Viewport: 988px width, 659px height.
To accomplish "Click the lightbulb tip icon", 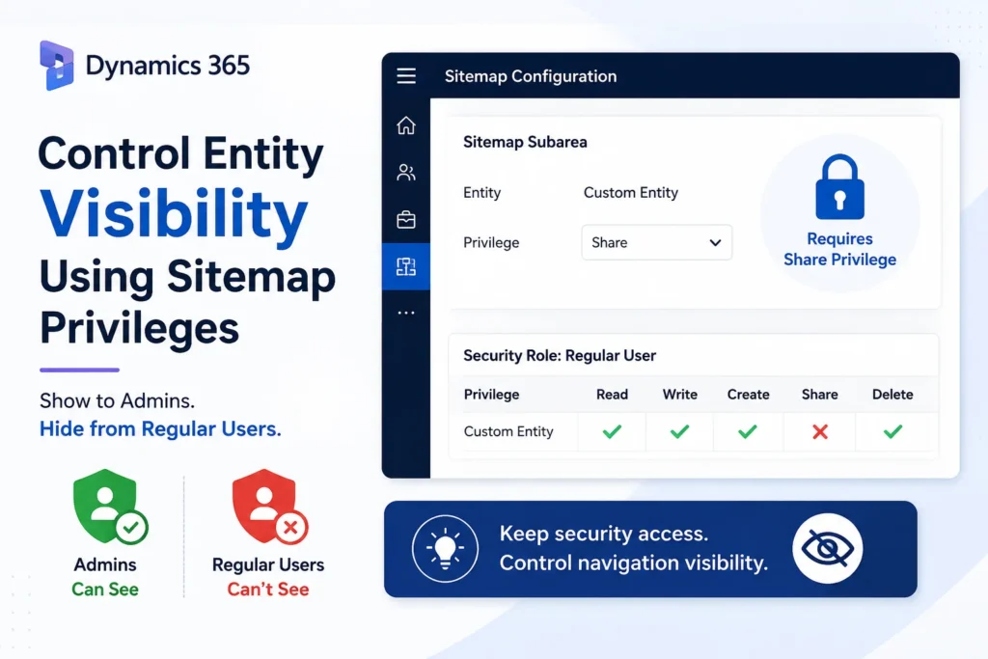I will pos(445,548).
